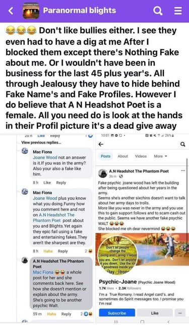Open Joane Wood link in first comment
This screenshot has height=325, width=189.
click(45, 157)
